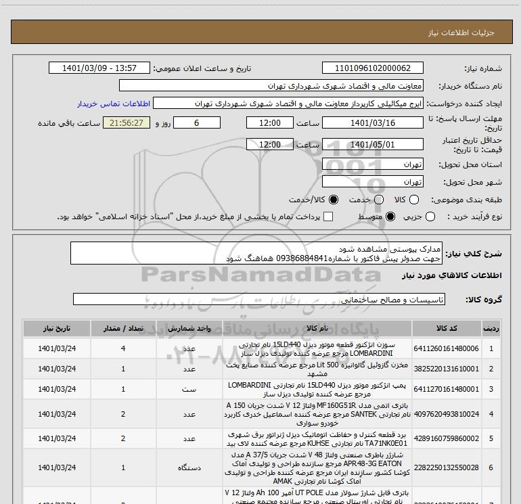Click the general description text box
521x504 pixels.
click(x=256, y=253)
